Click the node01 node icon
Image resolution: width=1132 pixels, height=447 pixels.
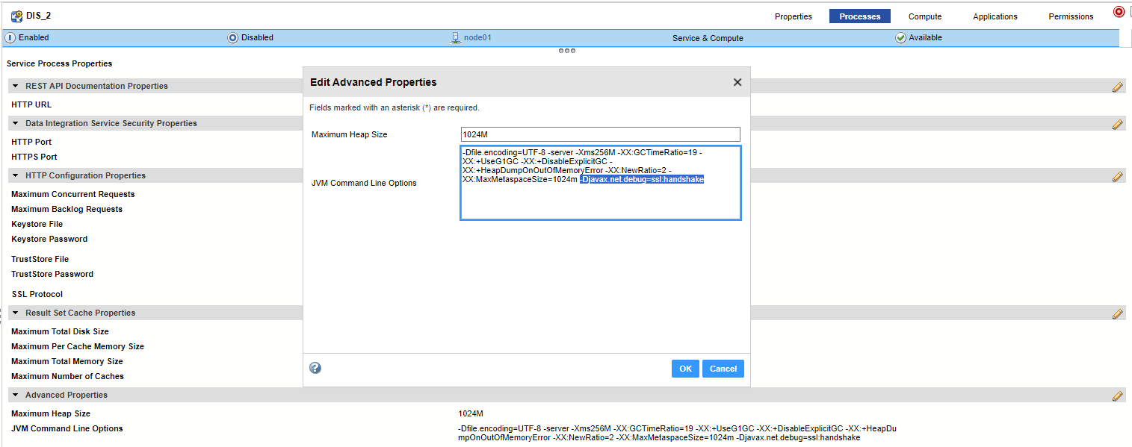click(x=456, y=37)
